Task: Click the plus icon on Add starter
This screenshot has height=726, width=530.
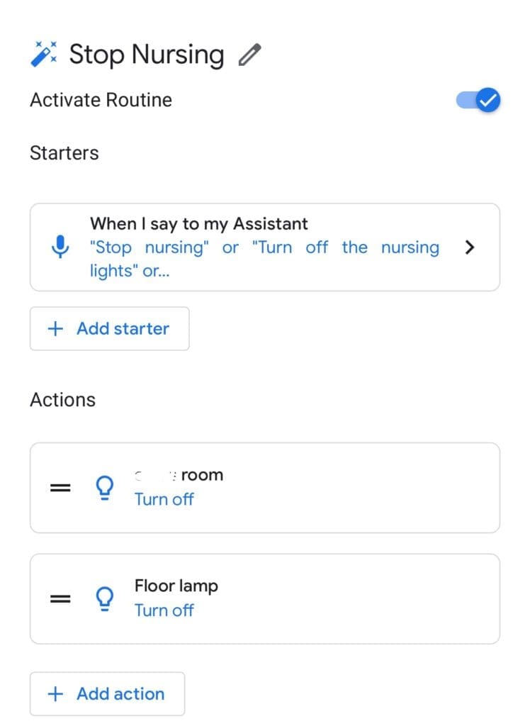Action: [x=55, y=328]
